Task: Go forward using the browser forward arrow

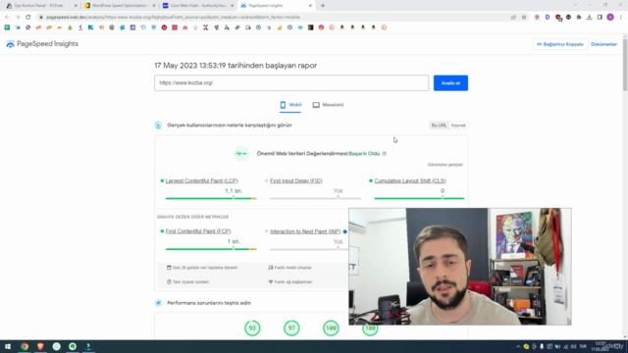Action: [x=18, y=18]
